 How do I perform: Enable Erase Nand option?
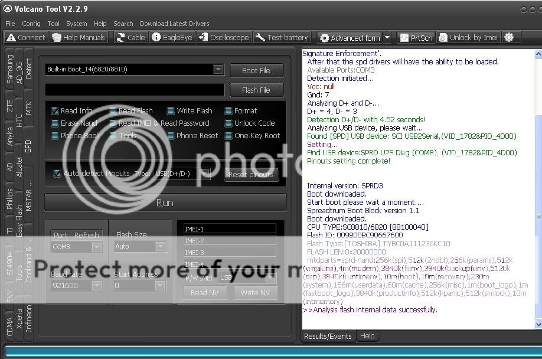click(x=55, y=123)
